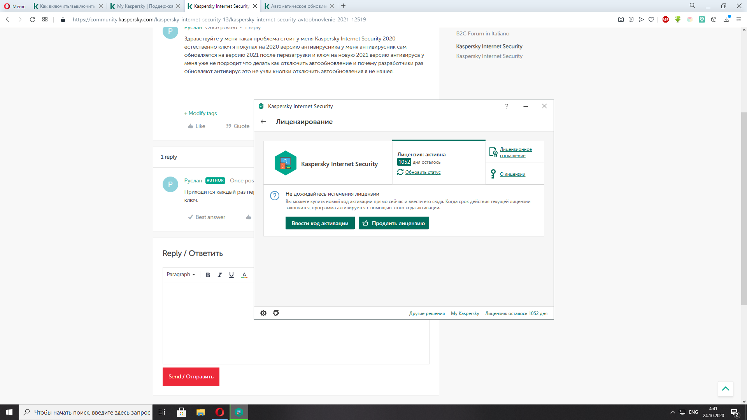Click the license key icon

[x=493, y=174]
